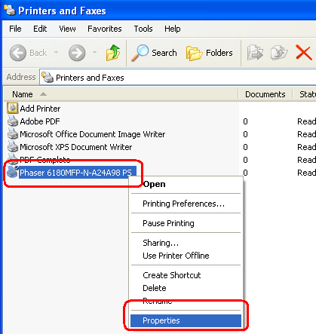Choose Delete in the context menu
Image resolution: width=316 pixels, height=334 pixels.
pyautogui.click(x=186, y=288)
